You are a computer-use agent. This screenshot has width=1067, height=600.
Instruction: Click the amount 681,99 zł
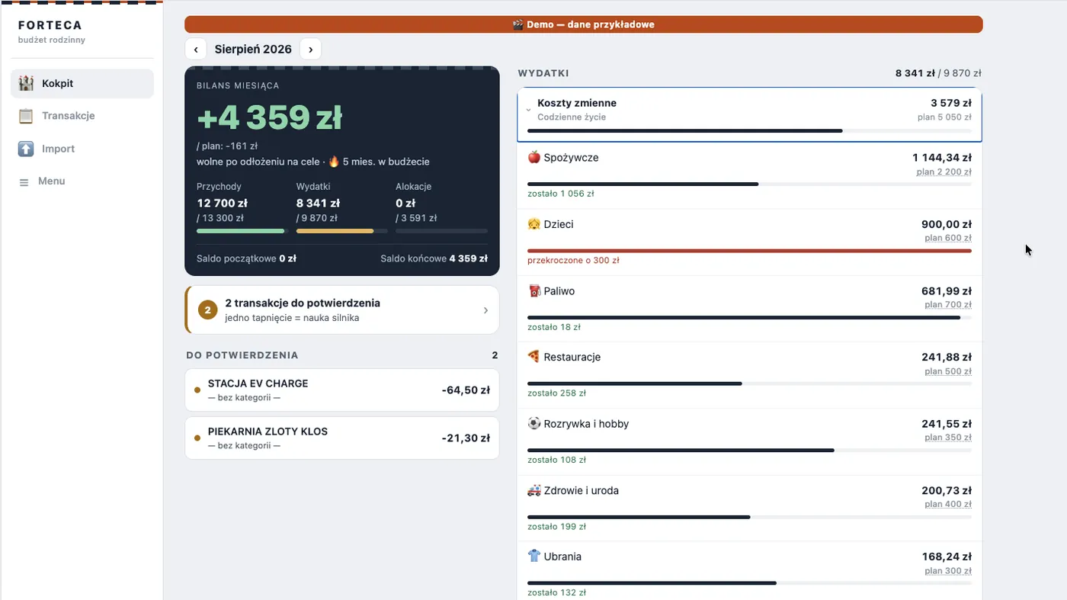(947, 291)
